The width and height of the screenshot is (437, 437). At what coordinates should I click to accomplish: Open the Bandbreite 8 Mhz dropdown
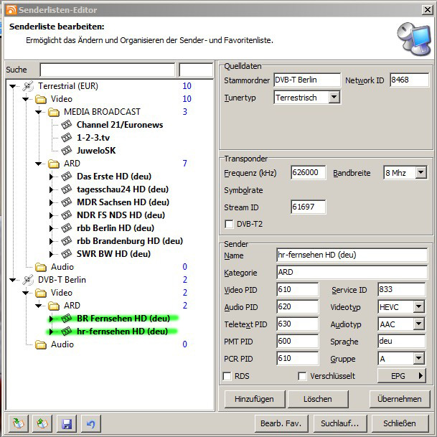click(420, 172)
